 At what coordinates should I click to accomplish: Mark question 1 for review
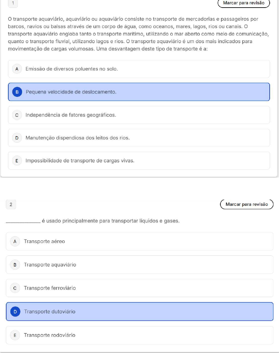tap(243, 3)
